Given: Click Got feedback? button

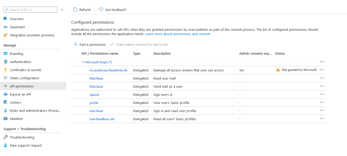Looking at the screenshot, I should (116, 10).
